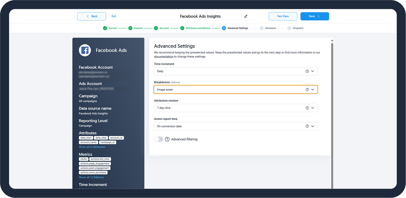The width and height of the screenshot is (406, 198).
Task: Enable the Advanced filtering toggle
Action: 158,139
